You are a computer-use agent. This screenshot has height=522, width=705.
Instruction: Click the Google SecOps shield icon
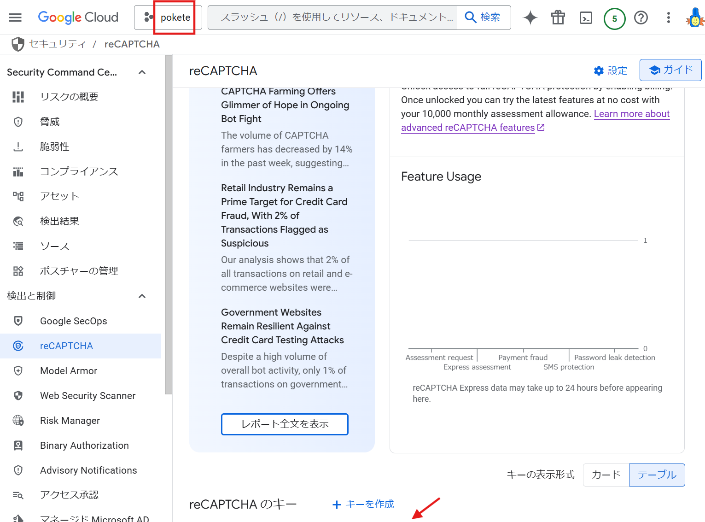[x=18, y=321]
